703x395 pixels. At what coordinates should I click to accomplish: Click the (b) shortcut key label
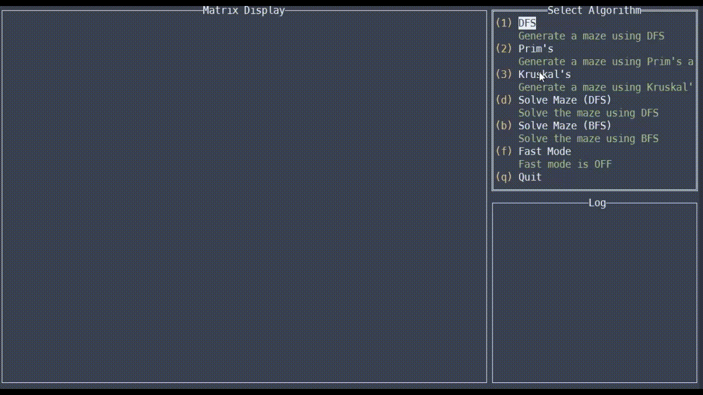tap(504, 126)
